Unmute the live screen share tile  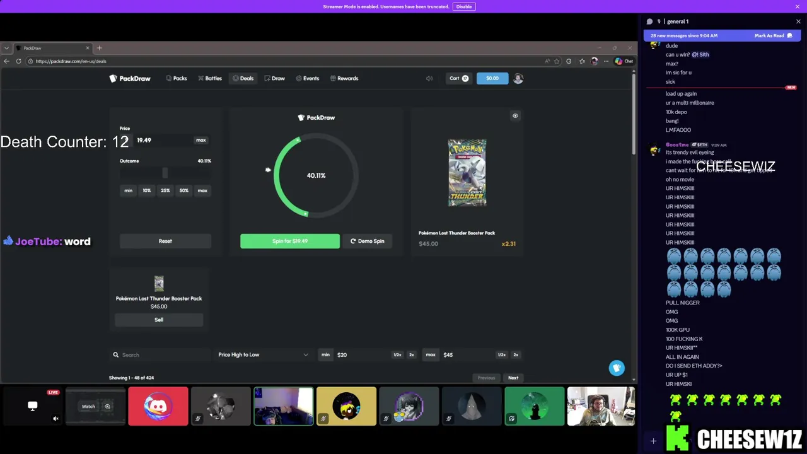[55, 419]
